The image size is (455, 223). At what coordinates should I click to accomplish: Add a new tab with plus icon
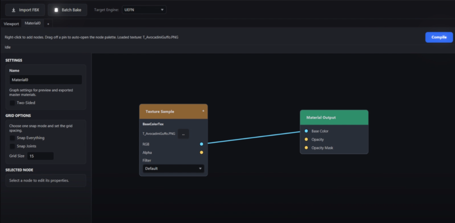48,24
